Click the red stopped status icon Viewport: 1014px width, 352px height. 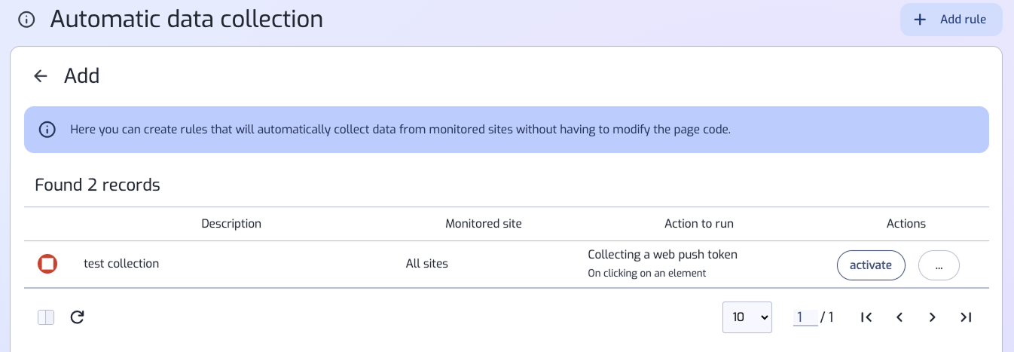[x=47, y=265]
